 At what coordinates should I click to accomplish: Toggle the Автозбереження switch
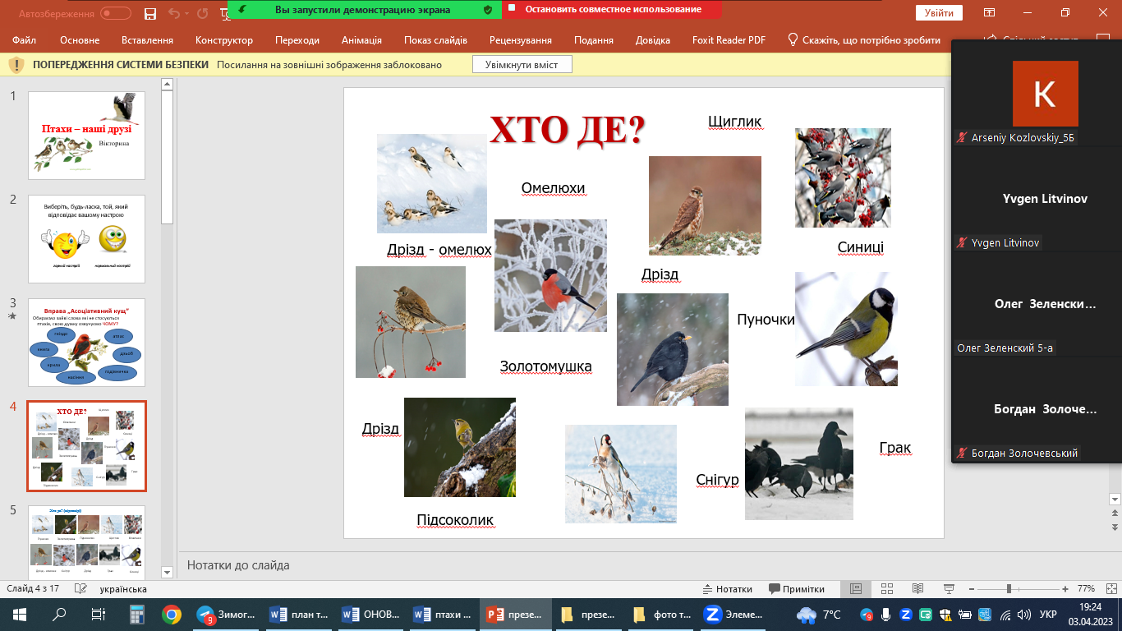coord(116,13)
